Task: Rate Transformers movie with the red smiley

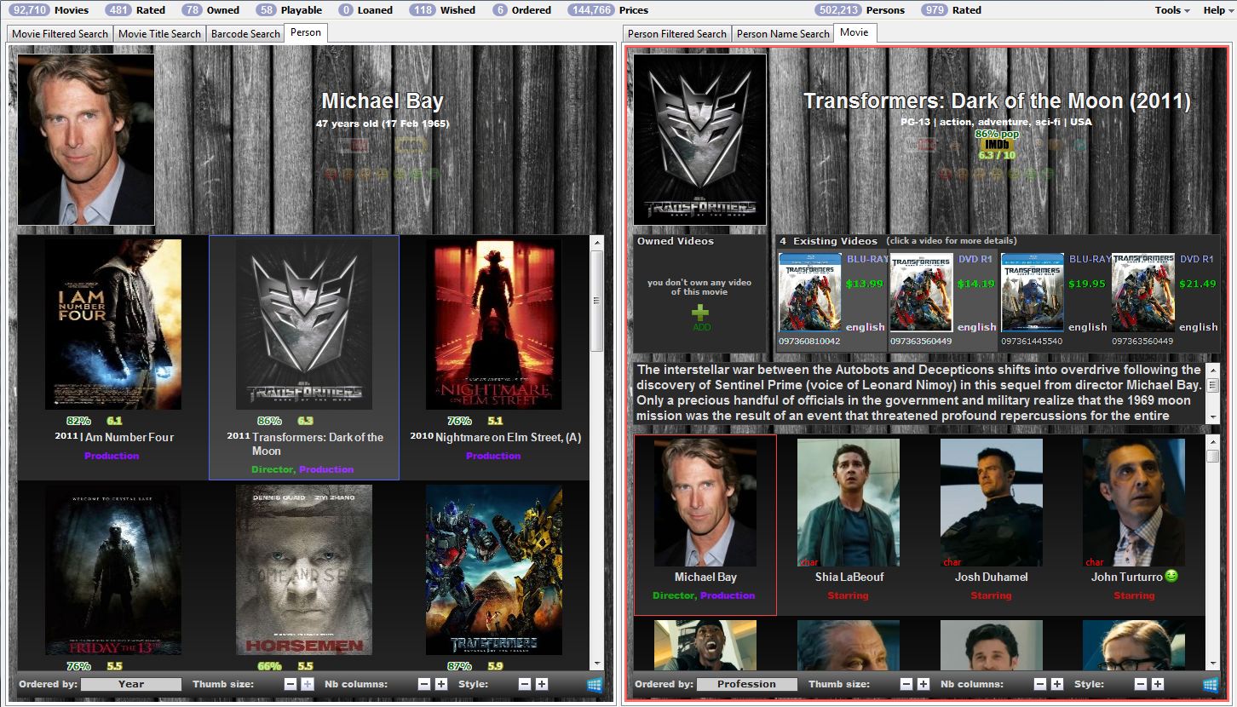Action: tap(945, 174)
